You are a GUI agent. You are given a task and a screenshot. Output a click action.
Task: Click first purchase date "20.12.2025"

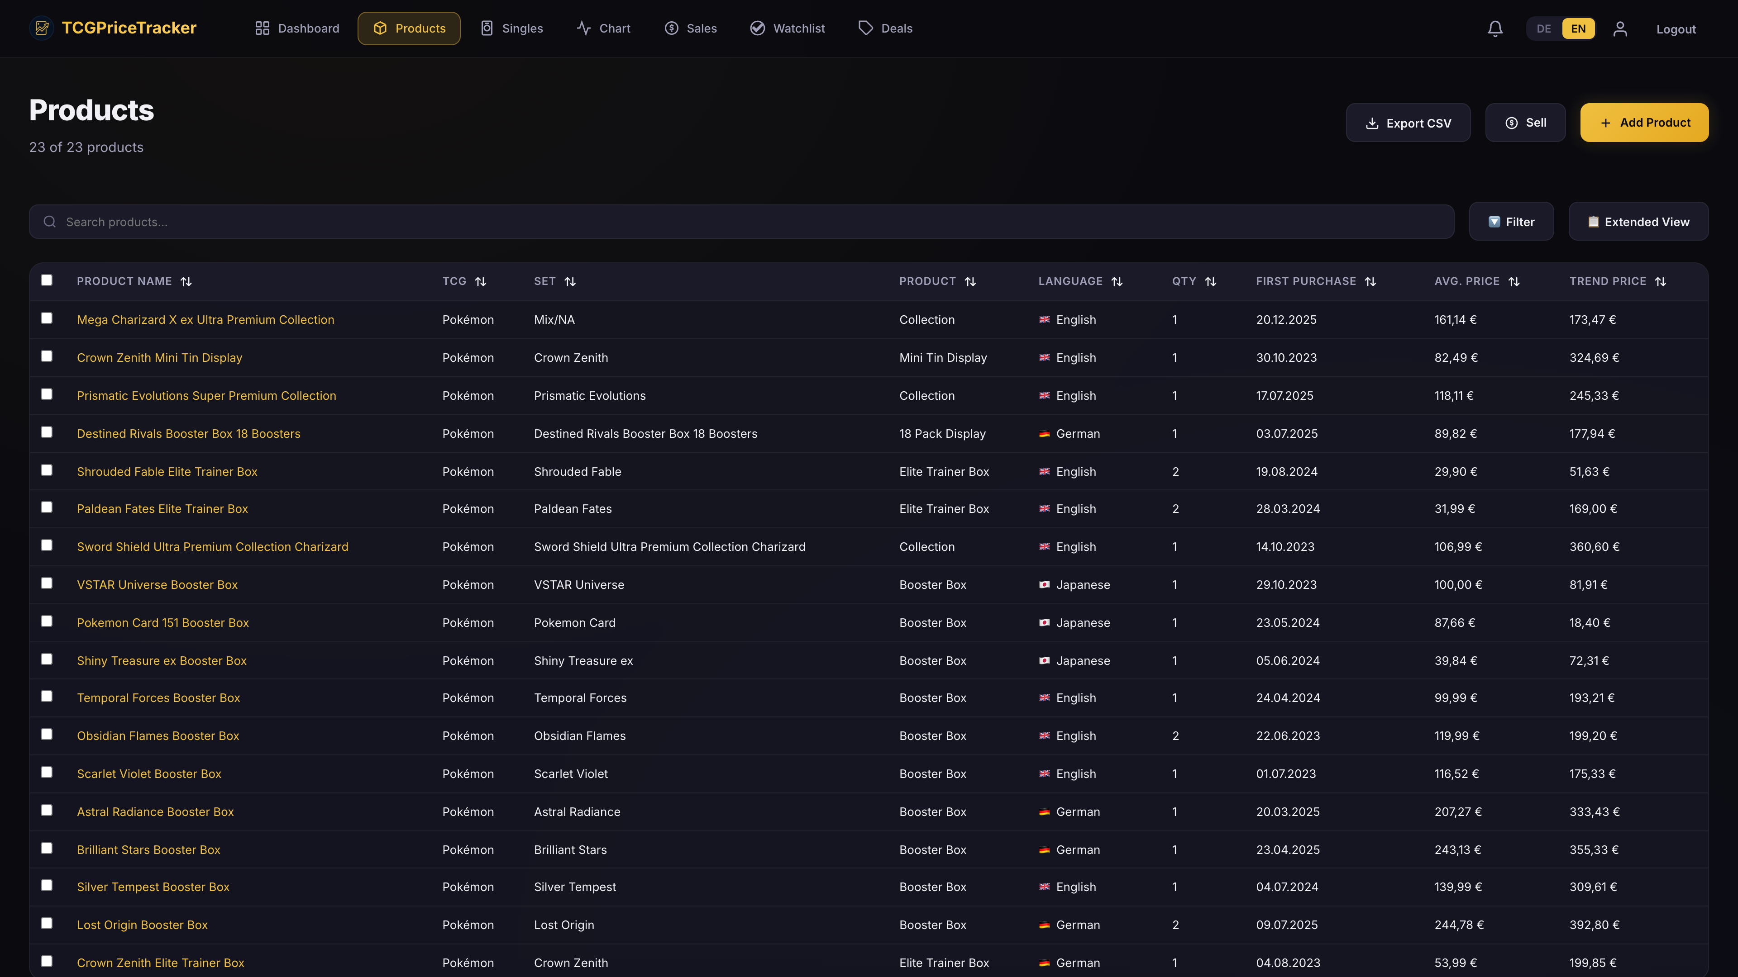pyautogui.click(x=1286, y=320)
